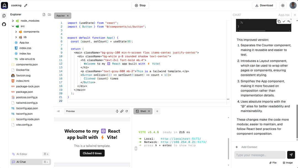This screenshot has height=168, width=298.
Task: Stop the running dev server
Action: 140,5
